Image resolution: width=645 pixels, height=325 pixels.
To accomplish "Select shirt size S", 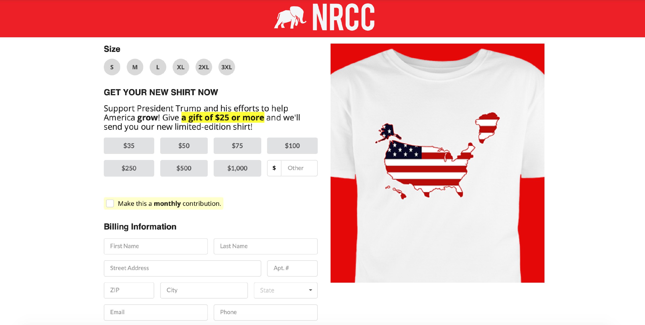I will 112,67.
